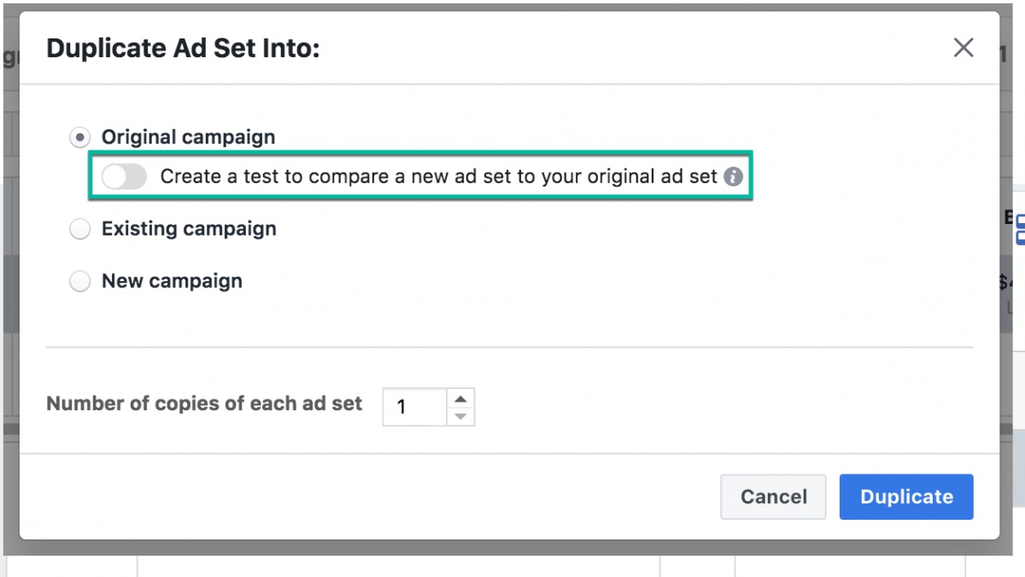Screen dimensions: 1025x577
Task: Click the 'Existing campaign' option label
Action: [189, 229]
